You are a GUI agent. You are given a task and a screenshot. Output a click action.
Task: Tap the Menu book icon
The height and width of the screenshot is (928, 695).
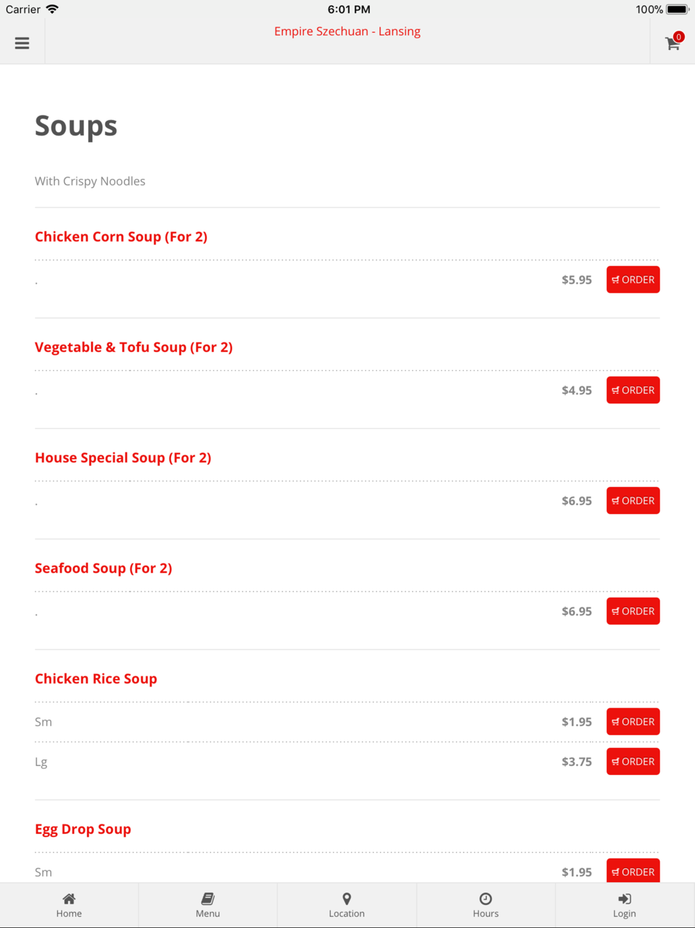[x=208, y=899]
